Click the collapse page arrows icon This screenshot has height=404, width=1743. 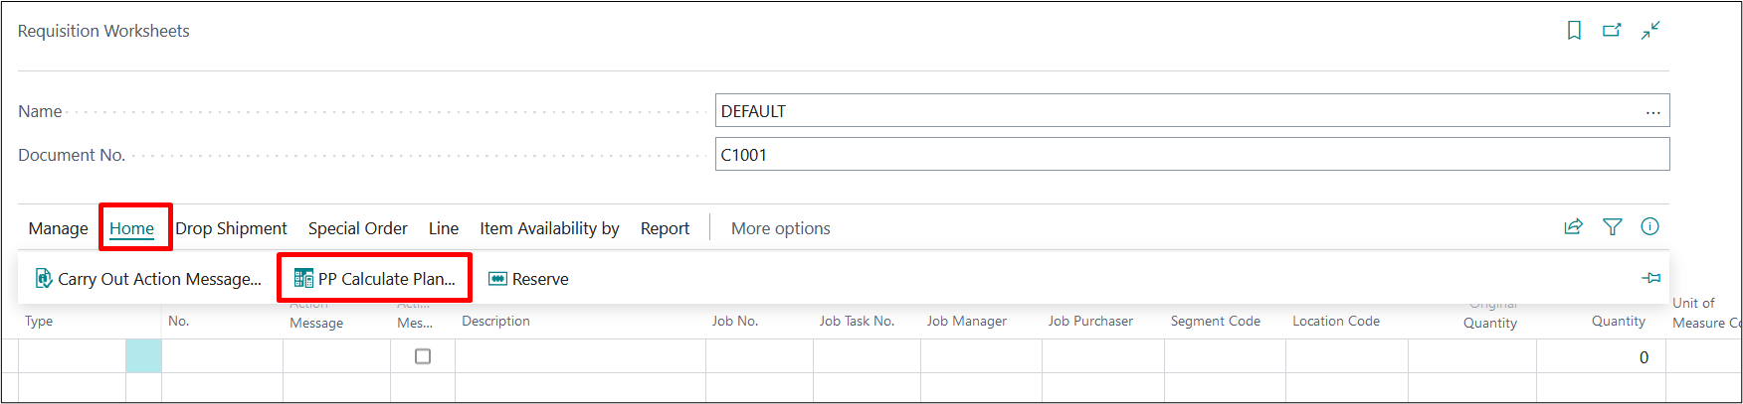[1650, 31]
